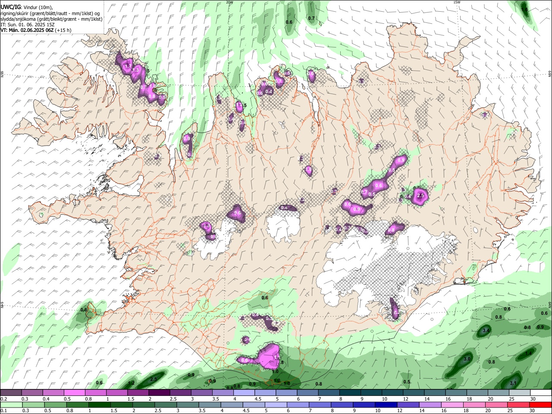Select the bright pink 0.5 swatch in snow scale
The width and height of the screenshot is (552, 414).
pyautogui.click(x=75, y=393)
